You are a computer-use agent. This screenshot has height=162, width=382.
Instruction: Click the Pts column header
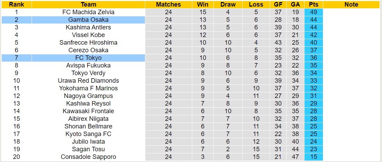[x=313, y=4]
